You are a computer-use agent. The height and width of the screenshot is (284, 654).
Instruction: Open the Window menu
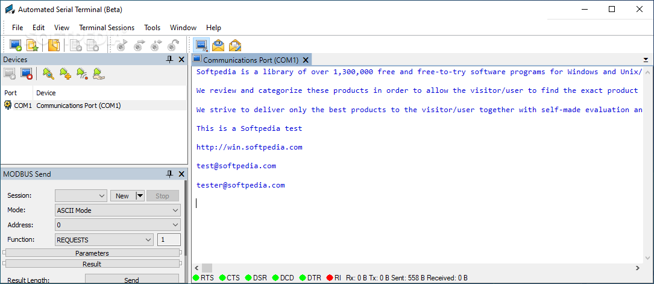[x=183, y=28]
